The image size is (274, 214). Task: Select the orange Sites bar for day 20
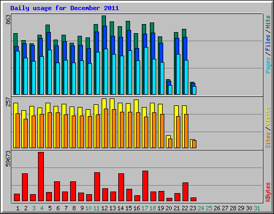pyautogui.click(x=170, y=143)
